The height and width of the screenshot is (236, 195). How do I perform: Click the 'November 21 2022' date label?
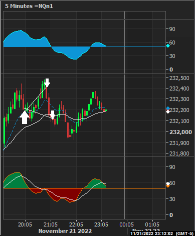click(65, 231)
